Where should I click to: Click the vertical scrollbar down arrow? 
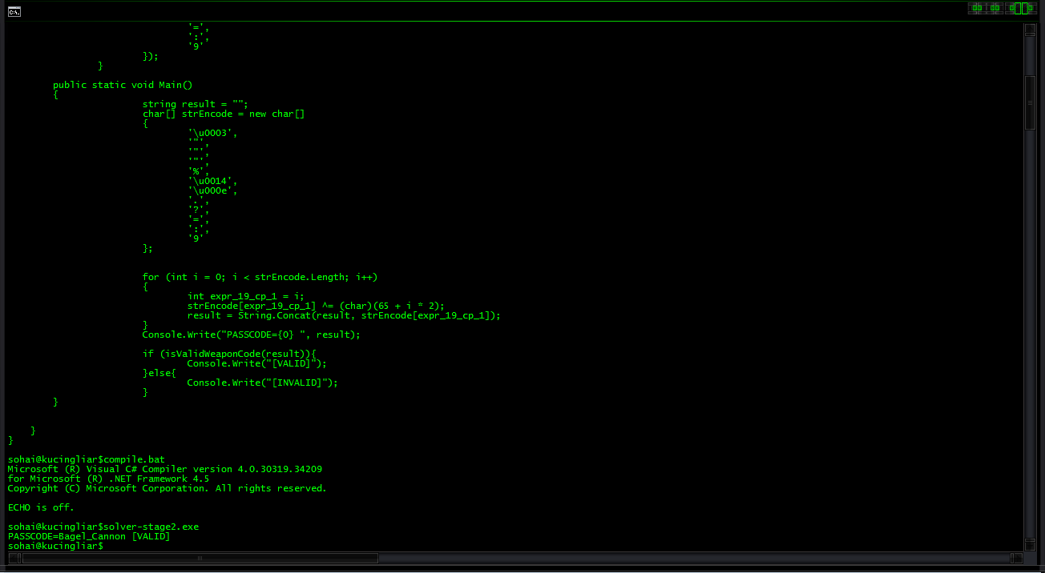pyautogui.click(x=1031, y=543)
